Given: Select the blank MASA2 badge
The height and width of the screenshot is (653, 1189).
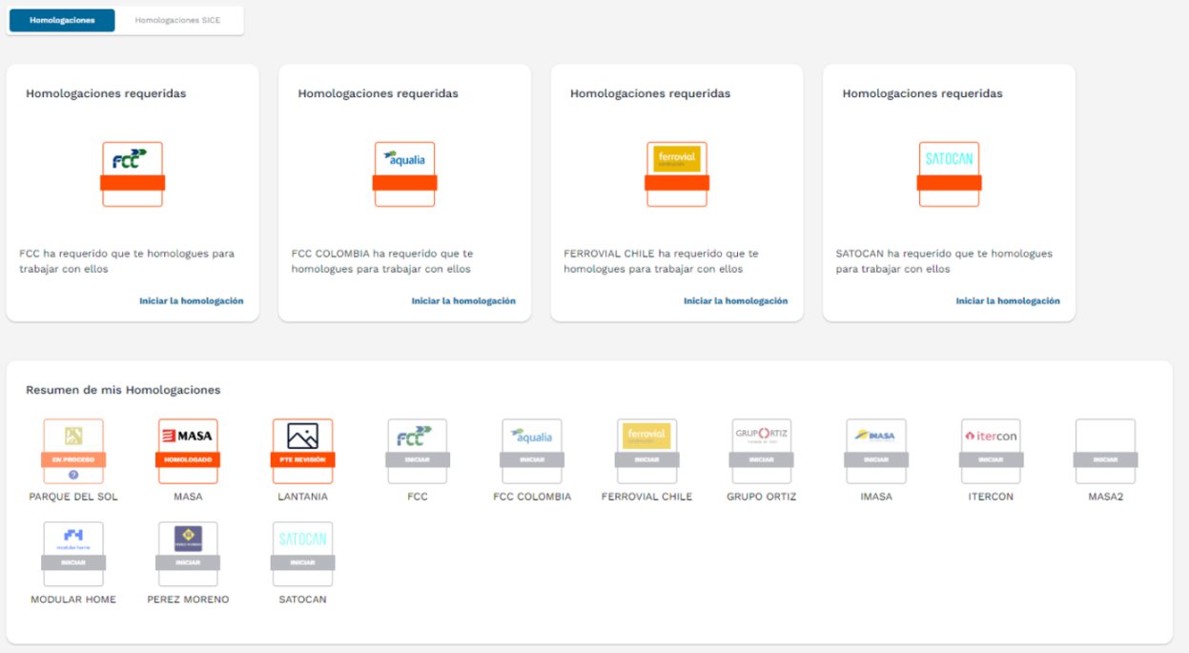Looking at the screenshot, I should coord(1105,450).
